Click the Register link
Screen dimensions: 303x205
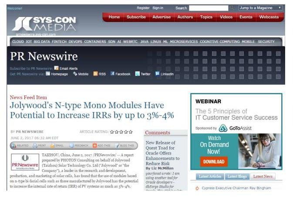click(x=143, y=8)
